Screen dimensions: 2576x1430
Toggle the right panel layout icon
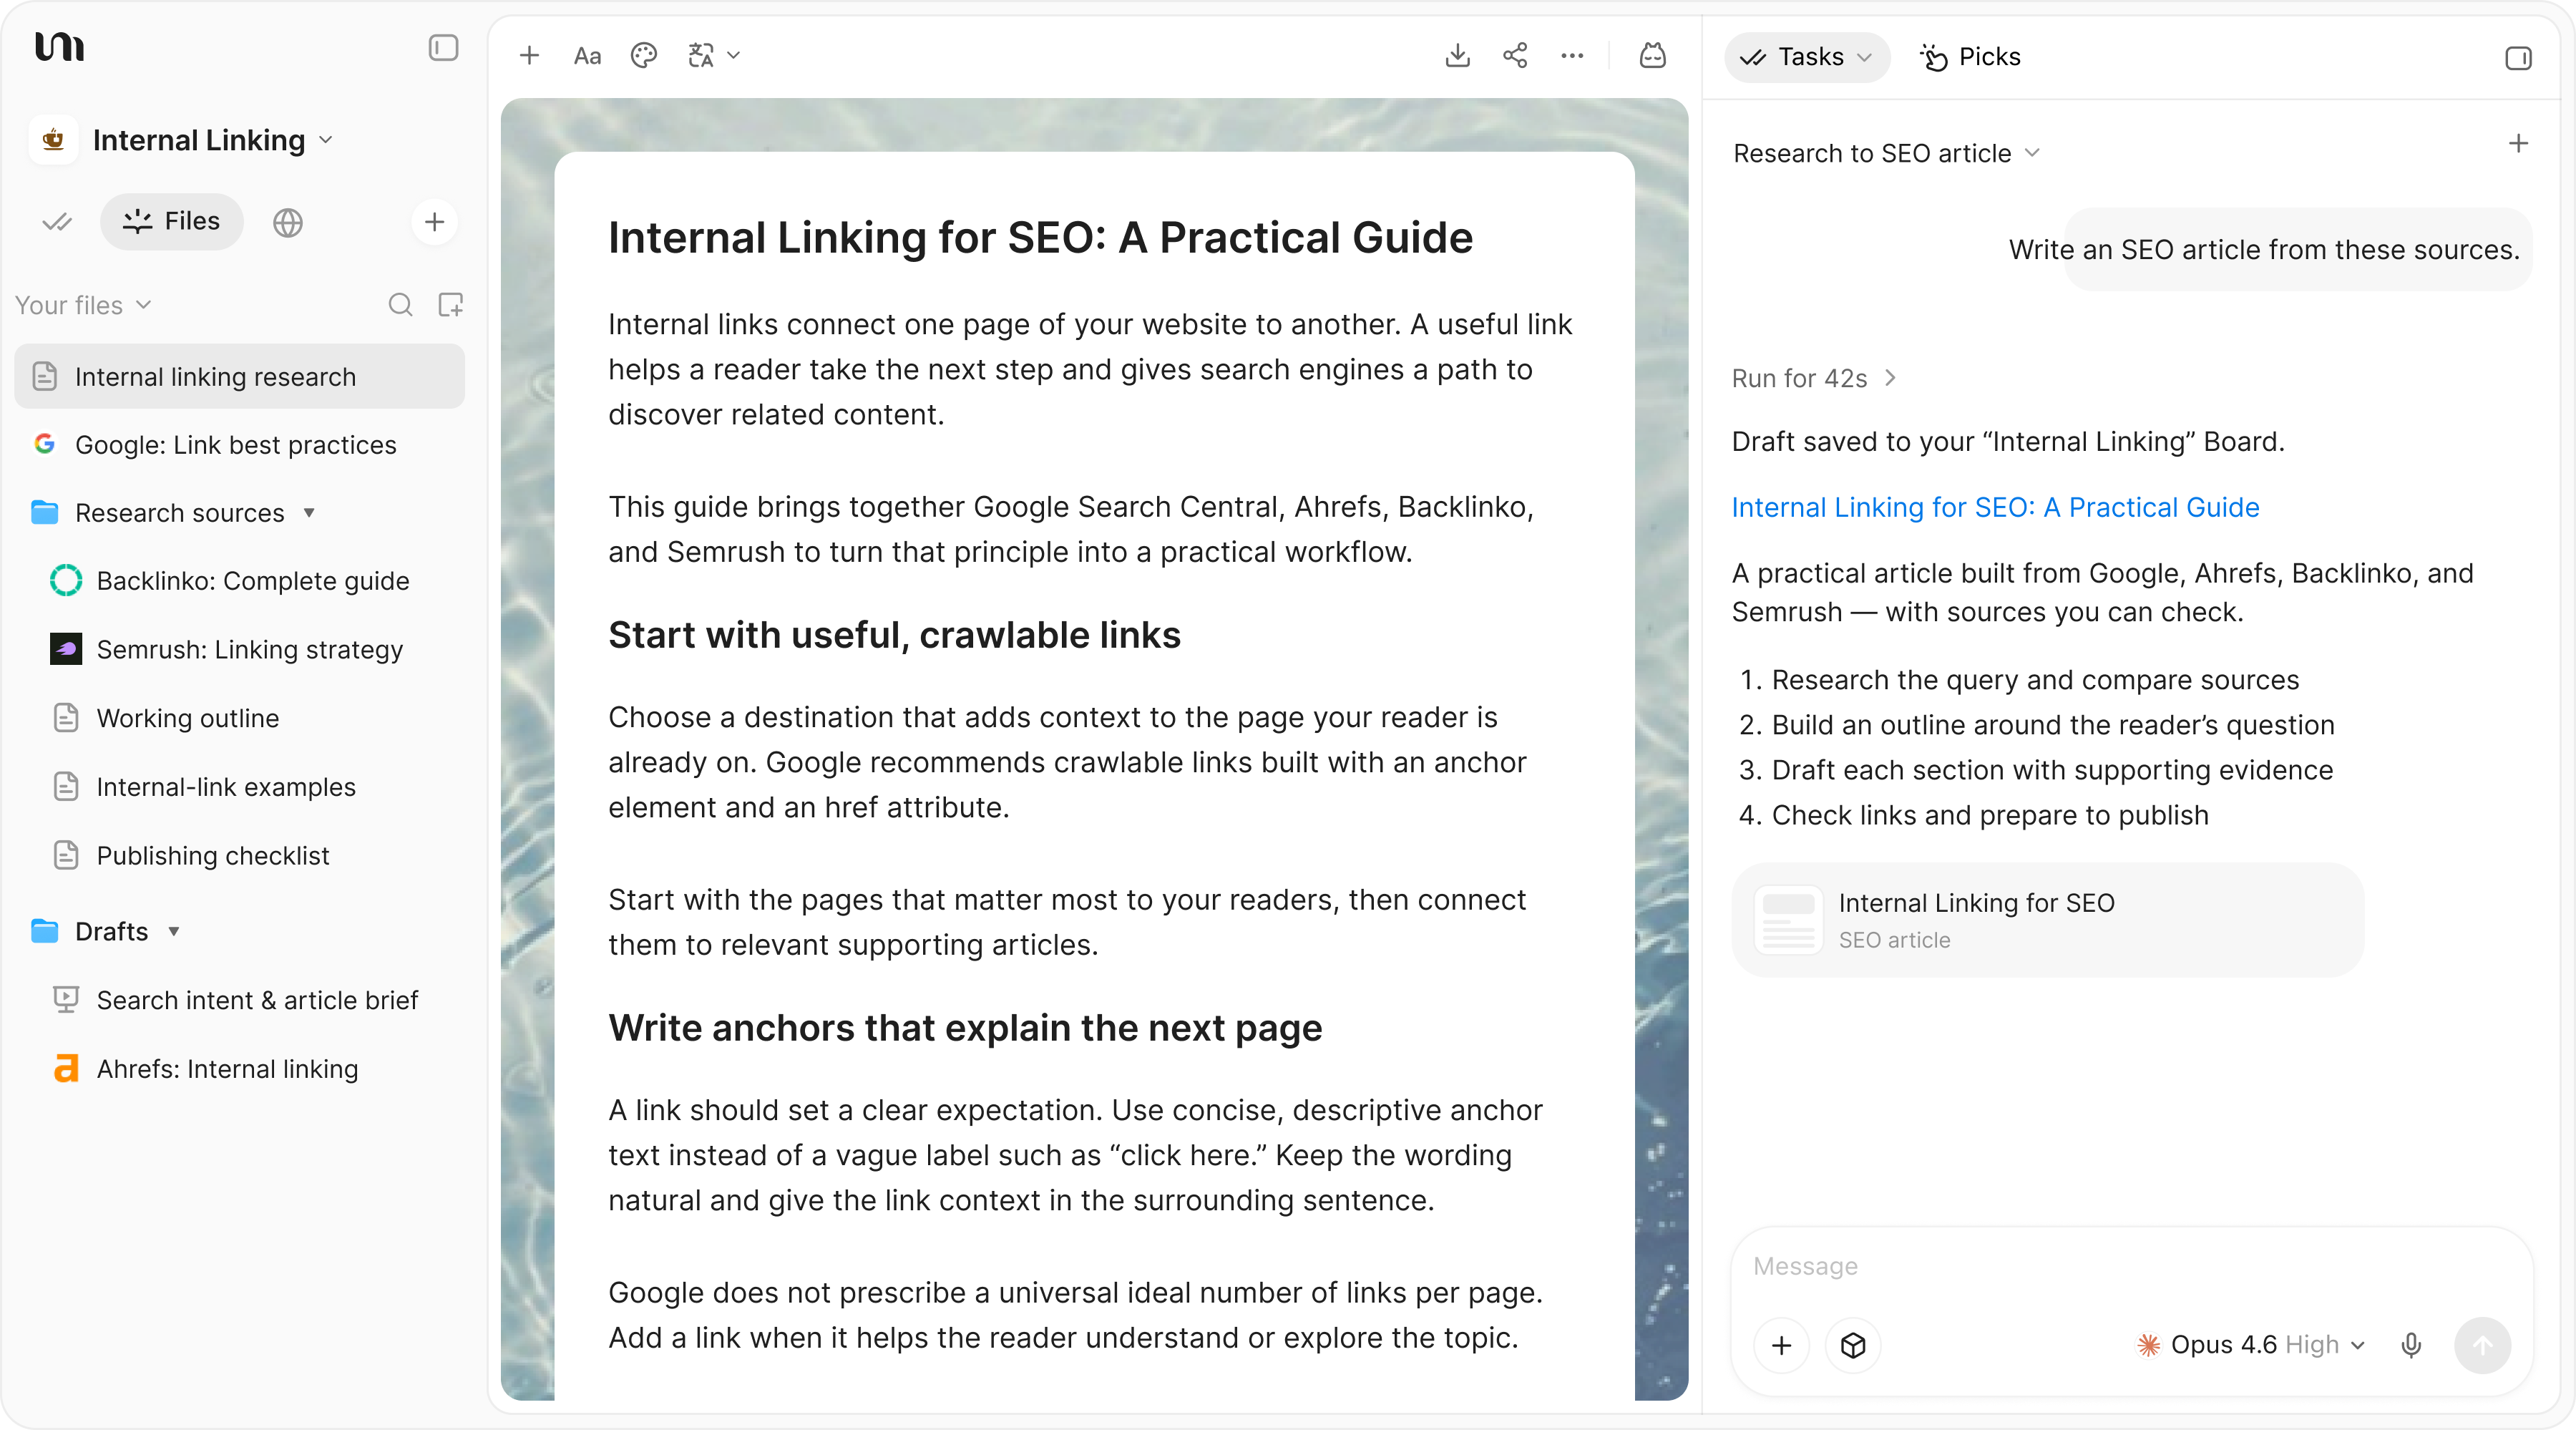click(x=2518, y=58)
